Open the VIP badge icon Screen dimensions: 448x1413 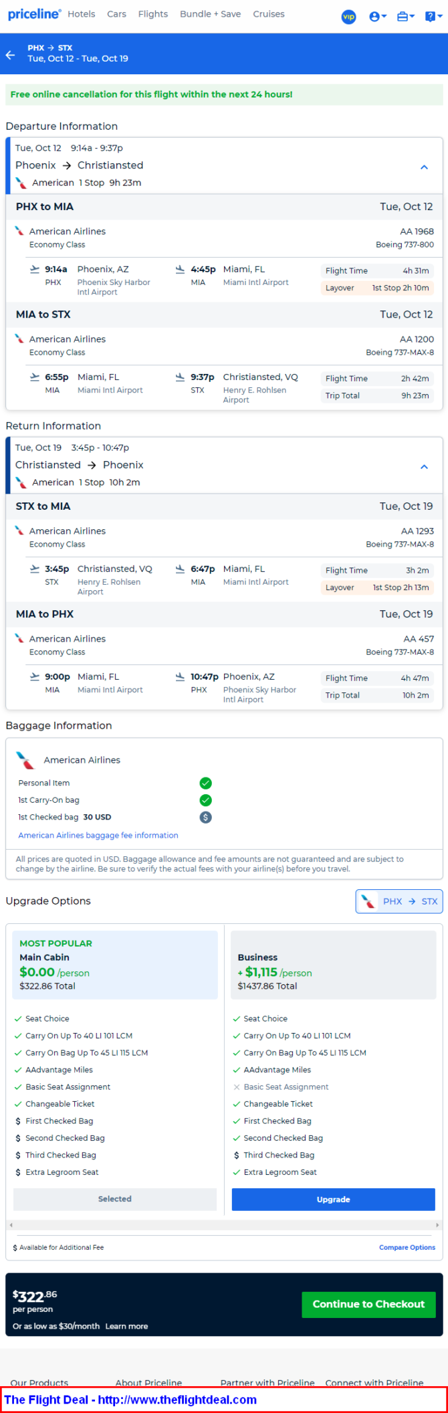click(348, 16)
